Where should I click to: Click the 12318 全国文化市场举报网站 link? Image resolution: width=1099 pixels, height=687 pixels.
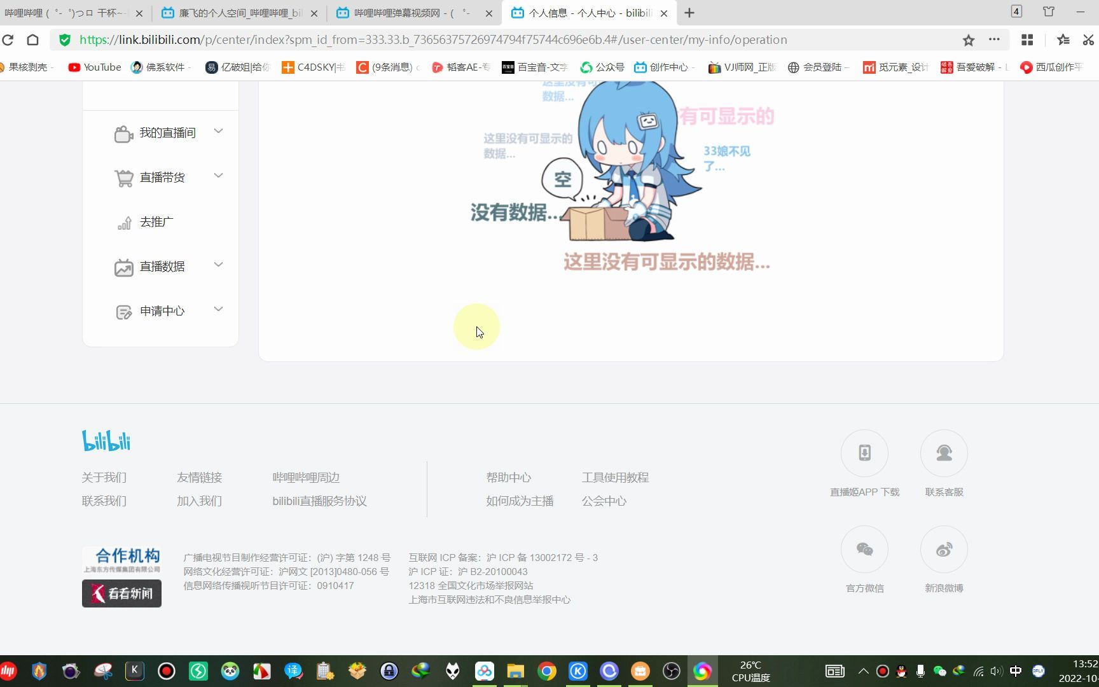coord(471,585)
